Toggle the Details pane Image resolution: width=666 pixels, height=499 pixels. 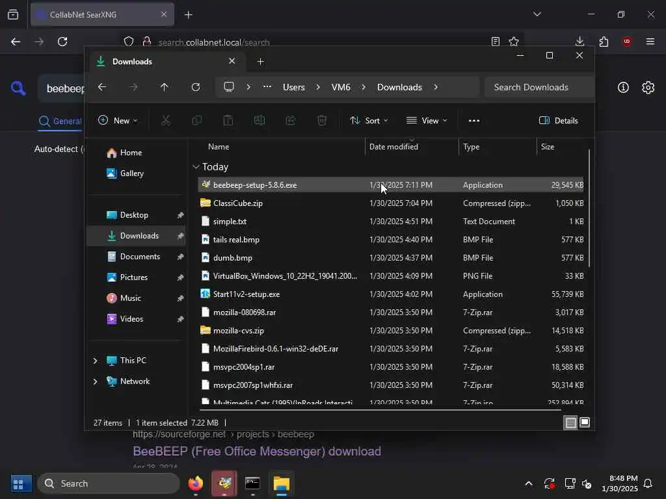tap(559, 120)
